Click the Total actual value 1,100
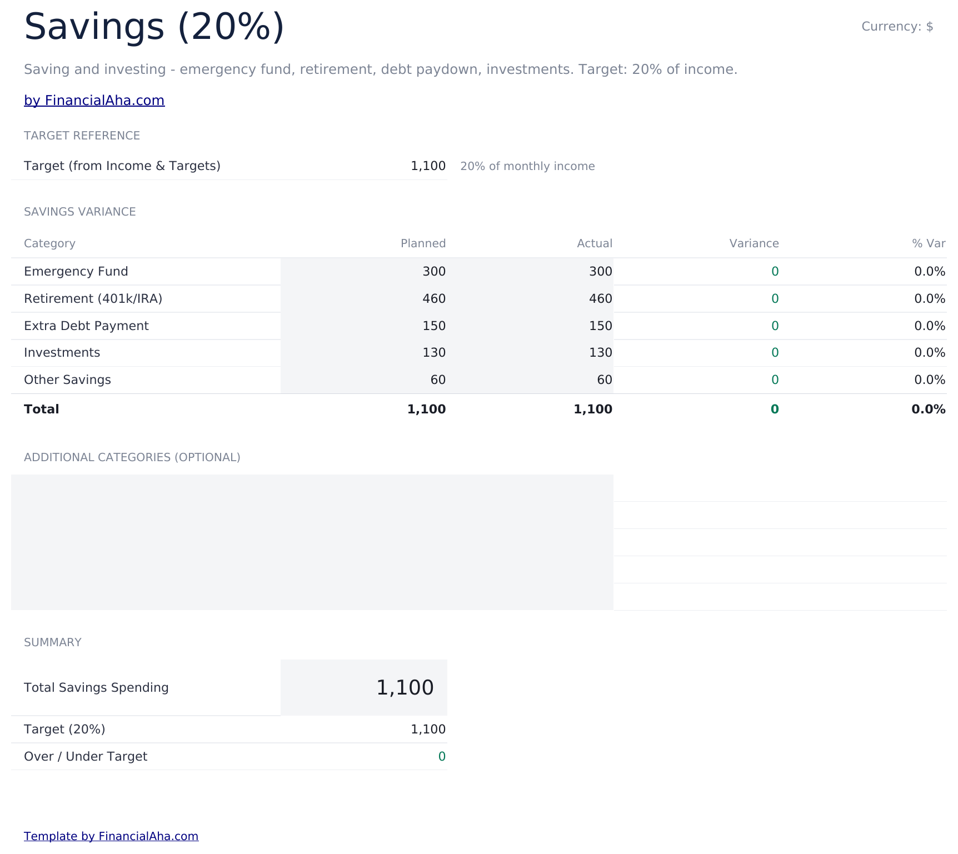Viewport: 958px width, 854px height. [x=593, y=409]
